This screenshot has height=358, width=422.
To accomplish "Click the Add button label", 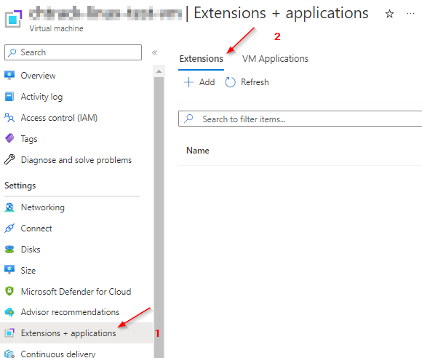I will click(207, 82).
